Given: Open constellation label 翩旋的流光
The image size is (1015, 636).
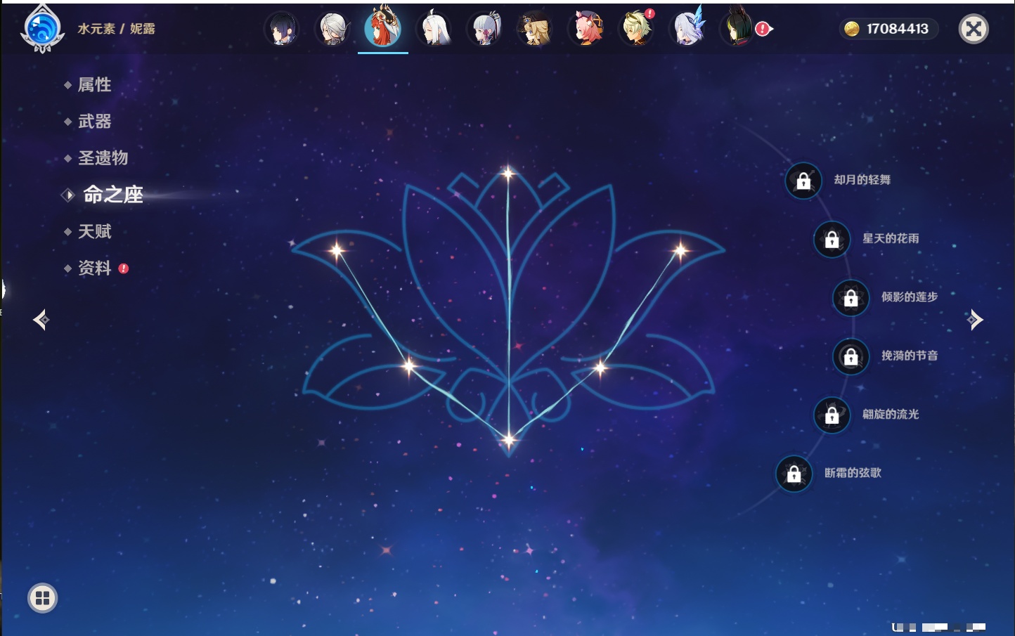Looking at the screenshot, I should tap(891, 414).
